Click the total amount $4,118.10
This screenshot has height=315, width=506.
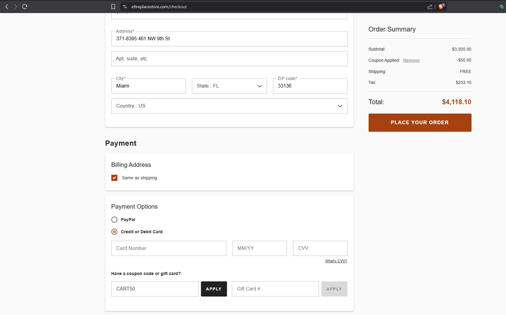click(457, 102)
